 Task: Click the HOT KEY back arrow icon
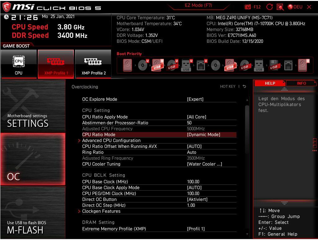[244, 86]
